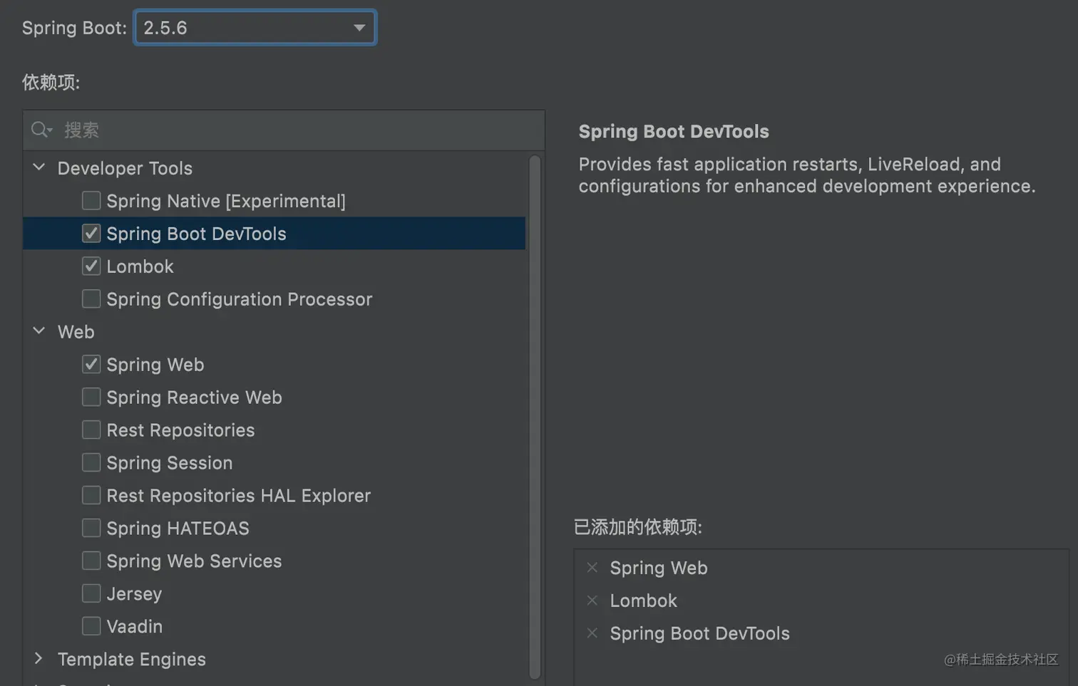Image resolution: width=1078 pixels, height=686 pixels.
Task: Select the Template Engines category label
Action: click(132, 660)
